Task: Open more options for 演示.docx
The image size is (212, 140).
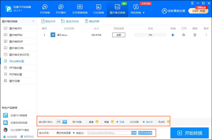Action: pos(206,35)
